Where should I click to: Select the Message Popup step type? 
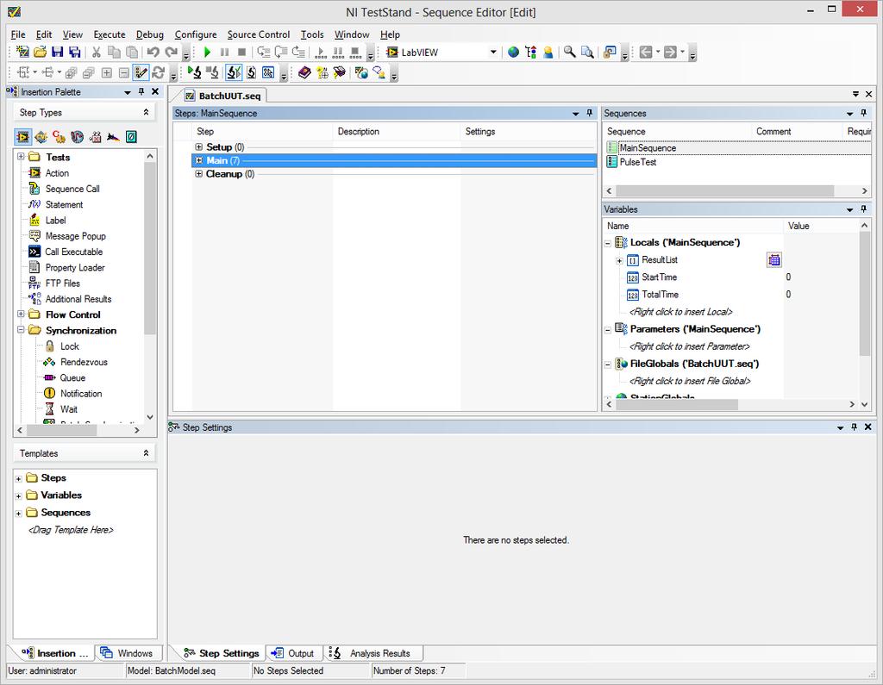tap(76, 236)
